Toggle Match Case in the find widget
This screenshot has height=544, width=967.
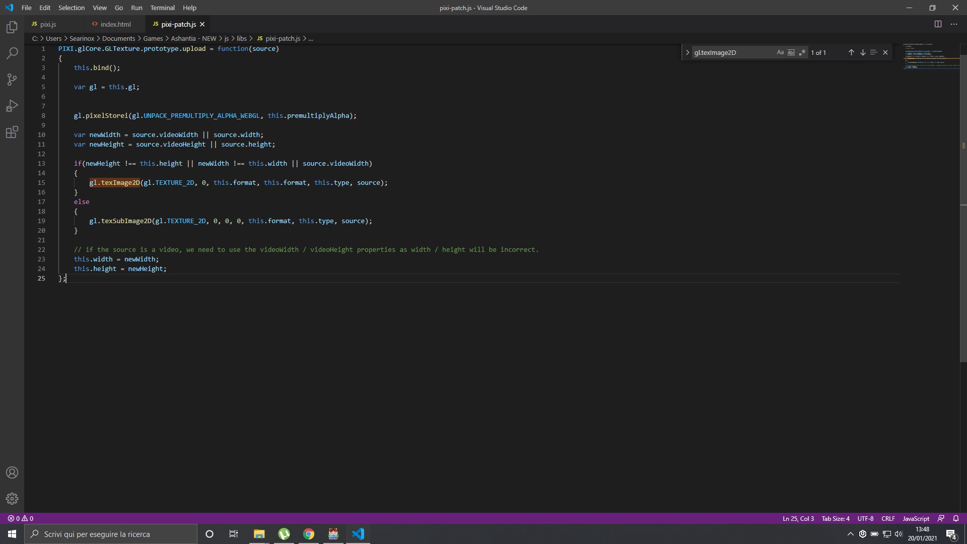point(780,52)
